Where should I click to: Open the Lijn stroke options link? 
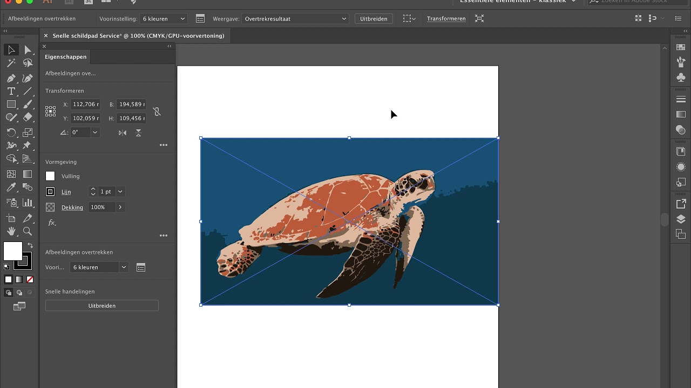coord(66,192)
